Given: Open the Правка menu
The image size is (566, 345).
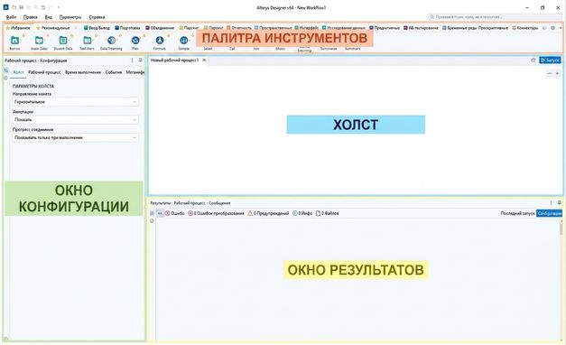Looking at the screenshot, I should 31,17.
